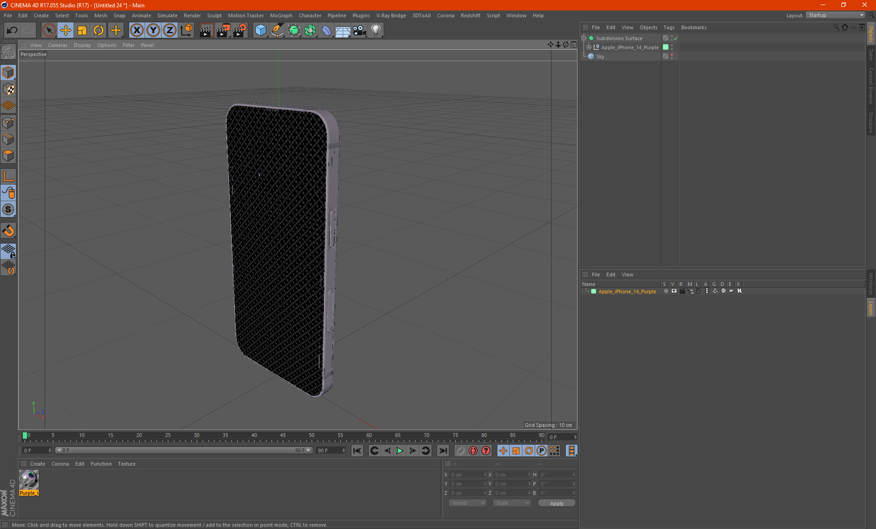Go to start of animation
876x529 pixels.
click(x=357, y=451)
